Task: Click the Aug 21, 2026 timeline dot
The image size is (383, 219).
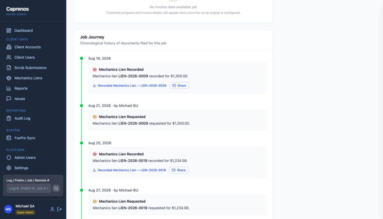Action: click(82, 106)
